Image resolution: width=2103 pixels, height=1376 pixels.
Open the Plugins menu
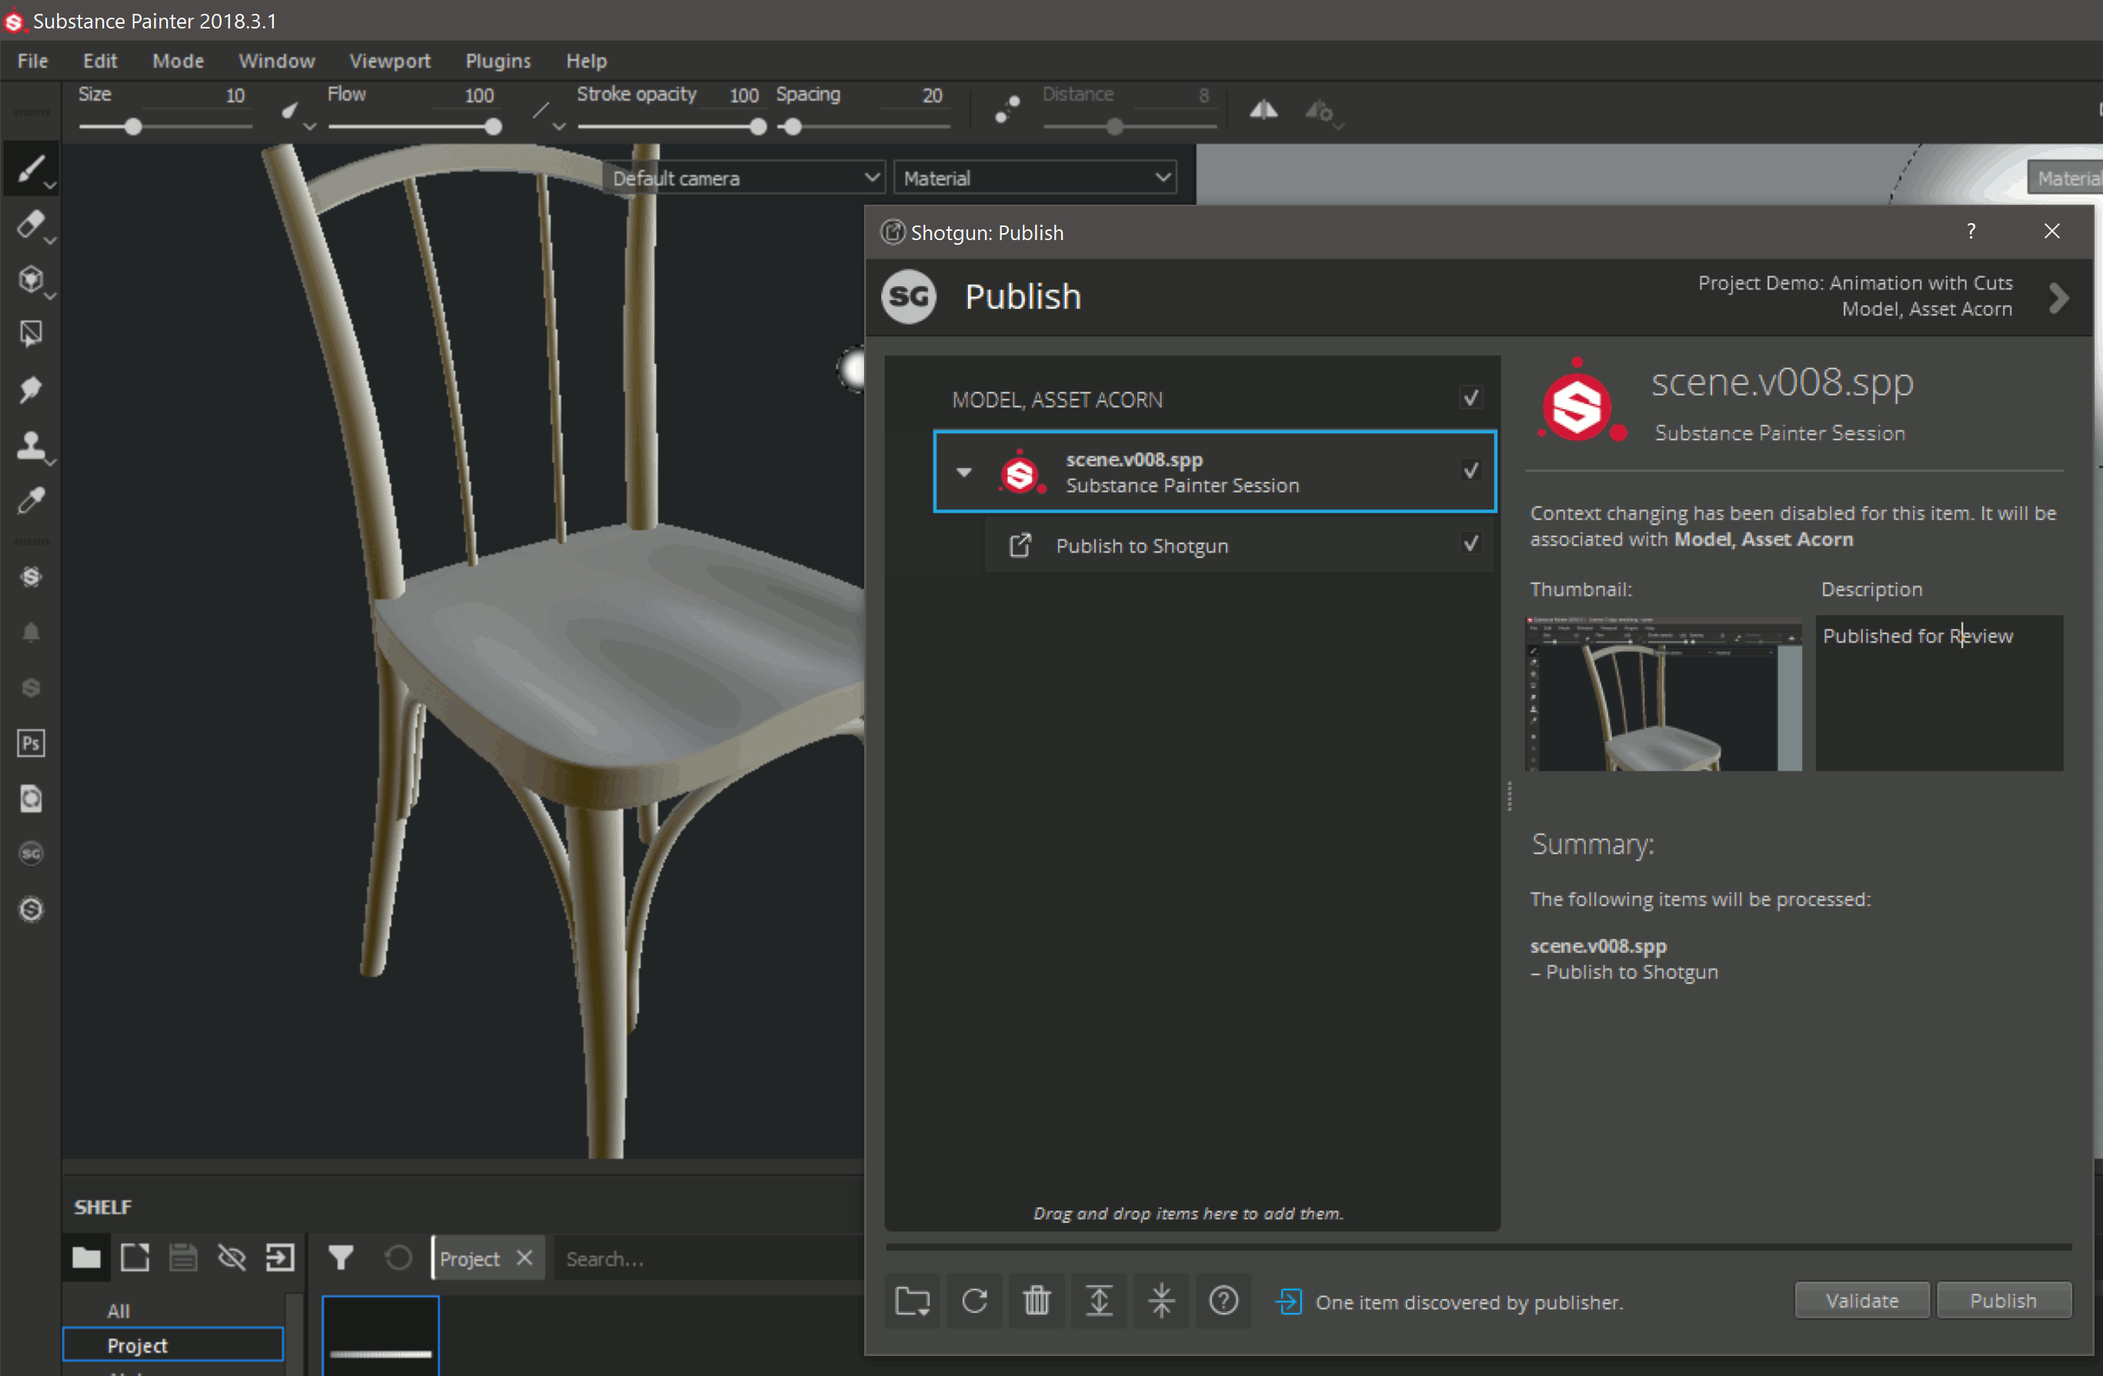tap(498, 61)
